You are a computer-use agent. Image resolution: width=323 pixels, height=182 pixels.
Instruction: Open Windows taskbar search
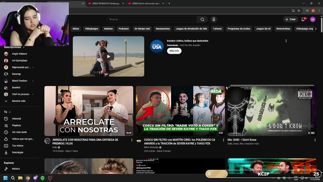13,178
